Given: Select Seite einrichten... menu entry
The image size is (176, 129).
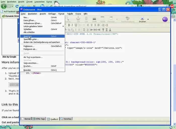Looking at the screenshot, I should (x=42, y=63).
